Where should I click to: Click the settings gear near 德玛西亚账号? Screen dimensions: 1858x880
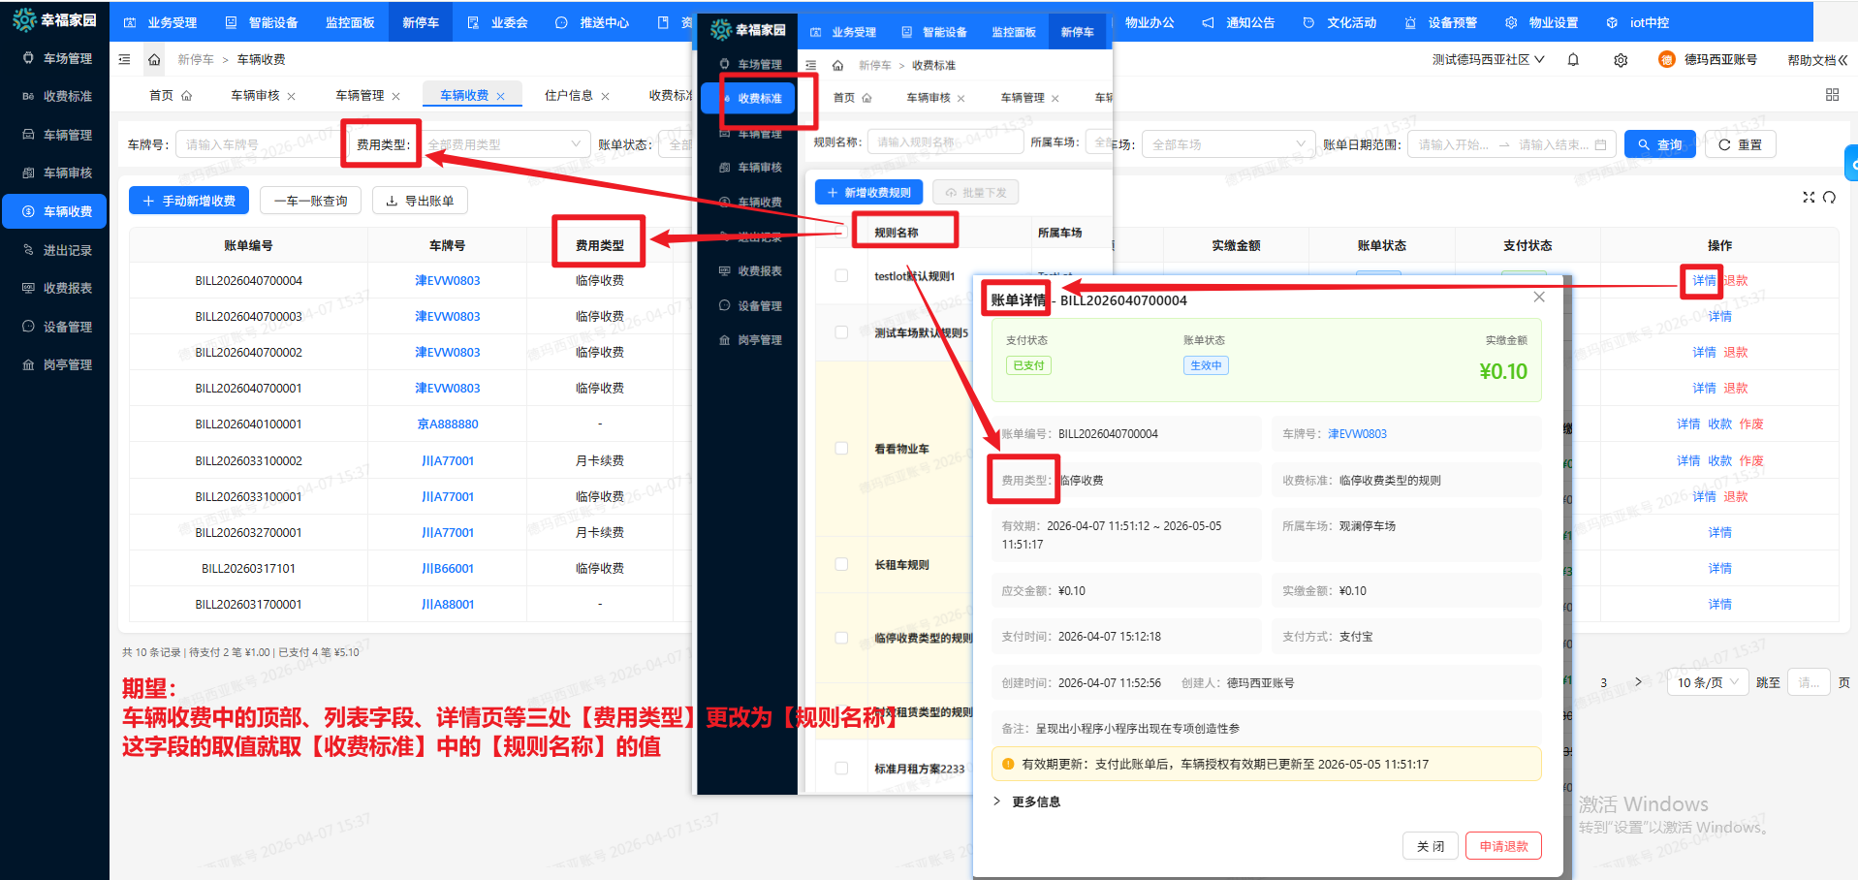click(1621, 59)
